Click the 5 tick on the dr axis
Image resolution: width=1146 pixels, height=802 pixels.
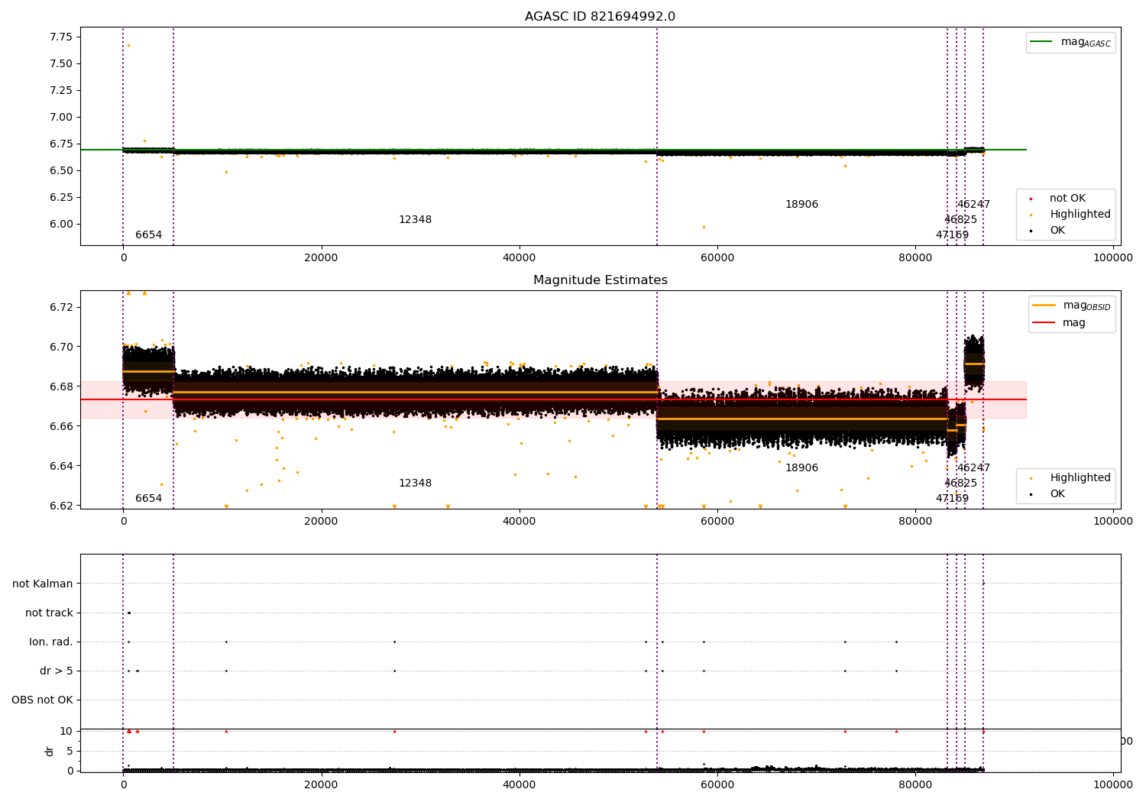pyautogui.click(x=70, y=751)
